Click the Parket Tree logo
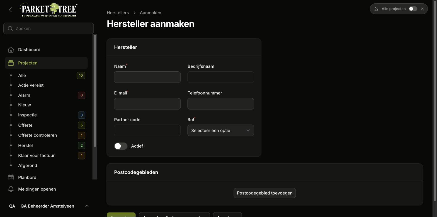The width and height of the screenshot is (437, 217). click(48, 10)
